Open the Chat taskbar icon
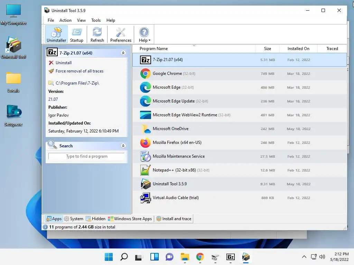 click(169, 257)
